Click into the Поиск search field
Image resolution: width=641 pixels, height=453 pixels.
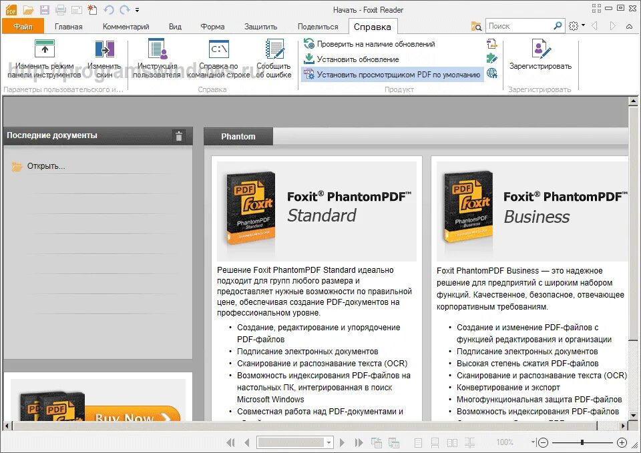coord(519,26)
